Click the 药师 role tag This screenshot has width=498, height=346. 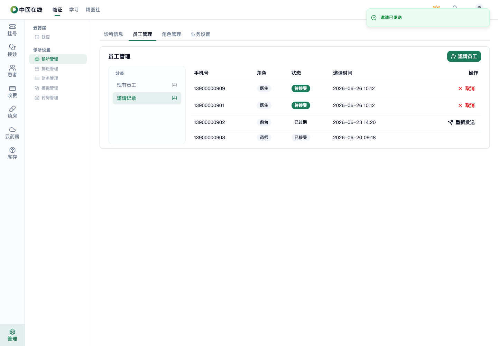point(264,138)
